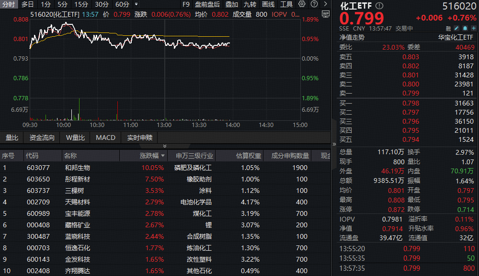Add to watchlist with plus icon
This screenshot has height=276, width=479.
473,29
